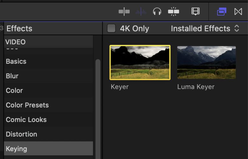Choose the Color category in the sidebar
The width and height of the screenshot is (248, 159).
(14, 91)
